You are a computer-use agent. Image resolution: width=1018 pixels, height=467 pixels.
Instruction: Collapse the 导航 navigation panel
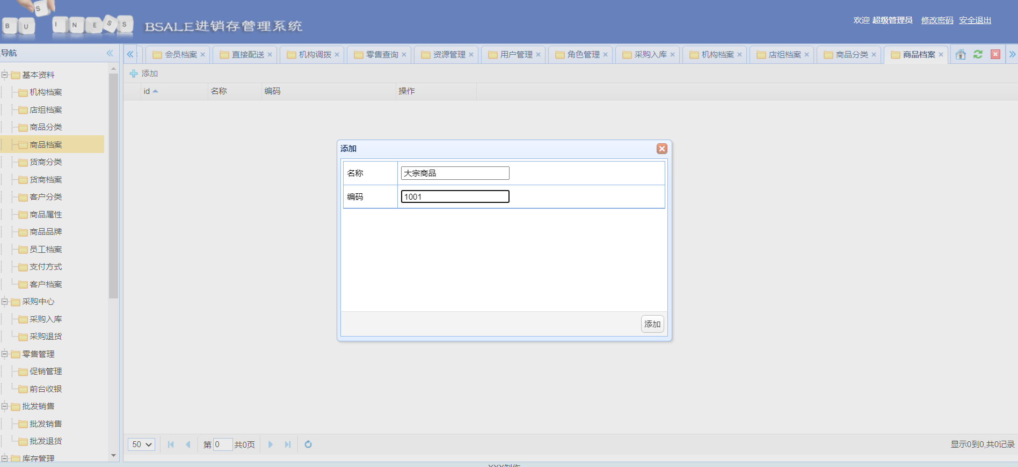coord(110,53)
